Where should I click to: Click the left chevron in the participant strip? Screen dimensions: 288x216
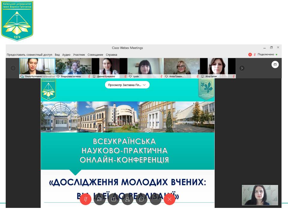[x=13, y=68]
